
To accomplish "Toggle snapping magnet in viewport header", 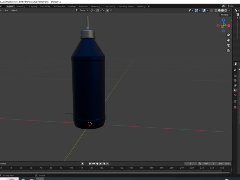I will click(x=98, y=10).
